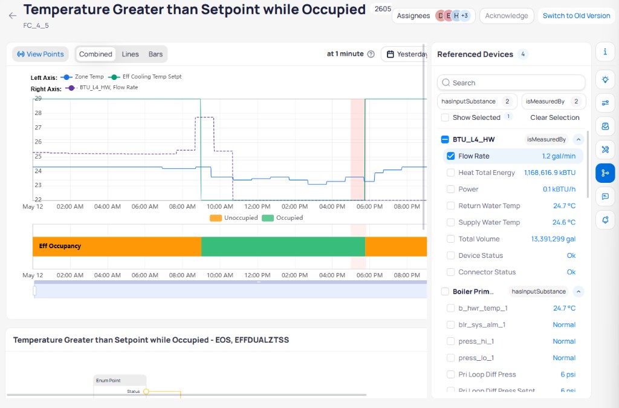This screenshot has height=408, width=619.
Task: Click the Total Volume value 13,391,299 gal
Action: (553, 239)
